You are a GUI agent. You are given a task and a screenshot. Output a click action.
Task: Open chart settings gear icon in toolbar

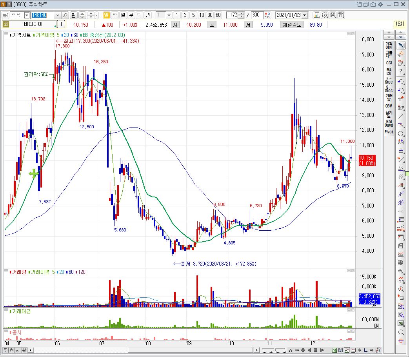tap(324, 15)
